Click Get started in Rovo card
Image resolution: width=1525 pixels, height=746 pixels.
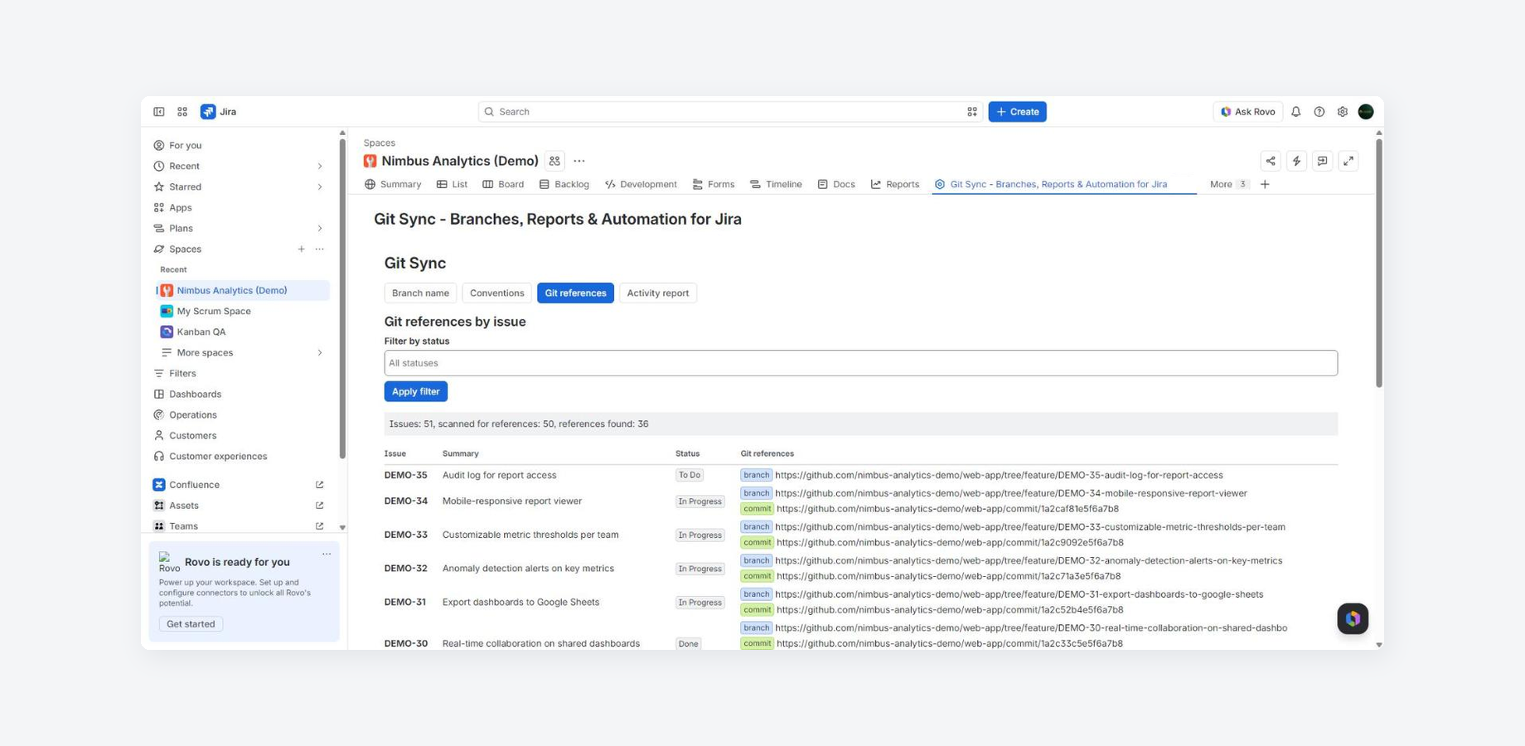(x=191, y=624)
